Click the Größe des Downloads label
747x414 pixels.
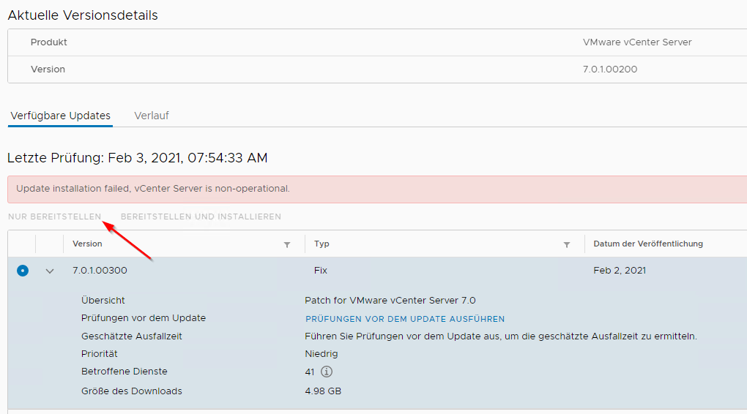click(132, 391)
